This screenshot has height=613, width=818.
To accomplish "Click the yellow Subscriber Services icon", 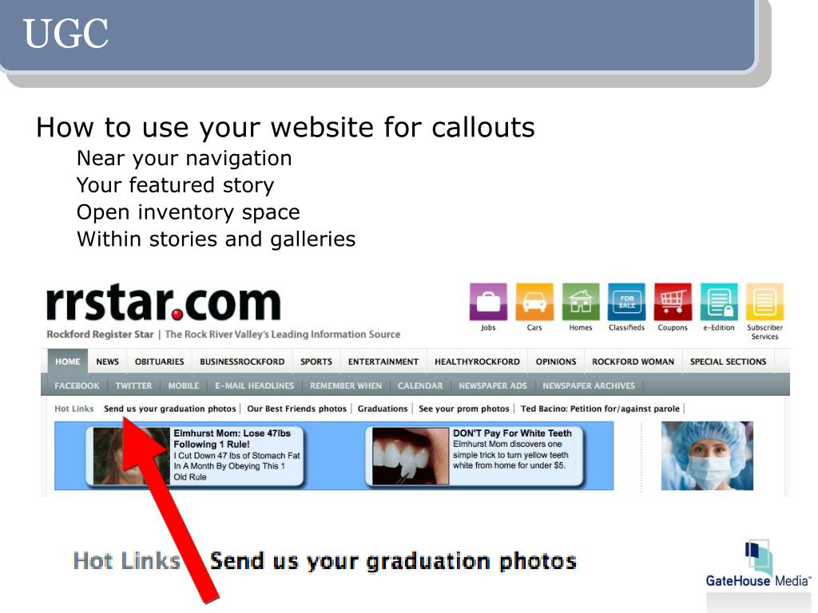I will pyautogui.click(x=764, y=301).
